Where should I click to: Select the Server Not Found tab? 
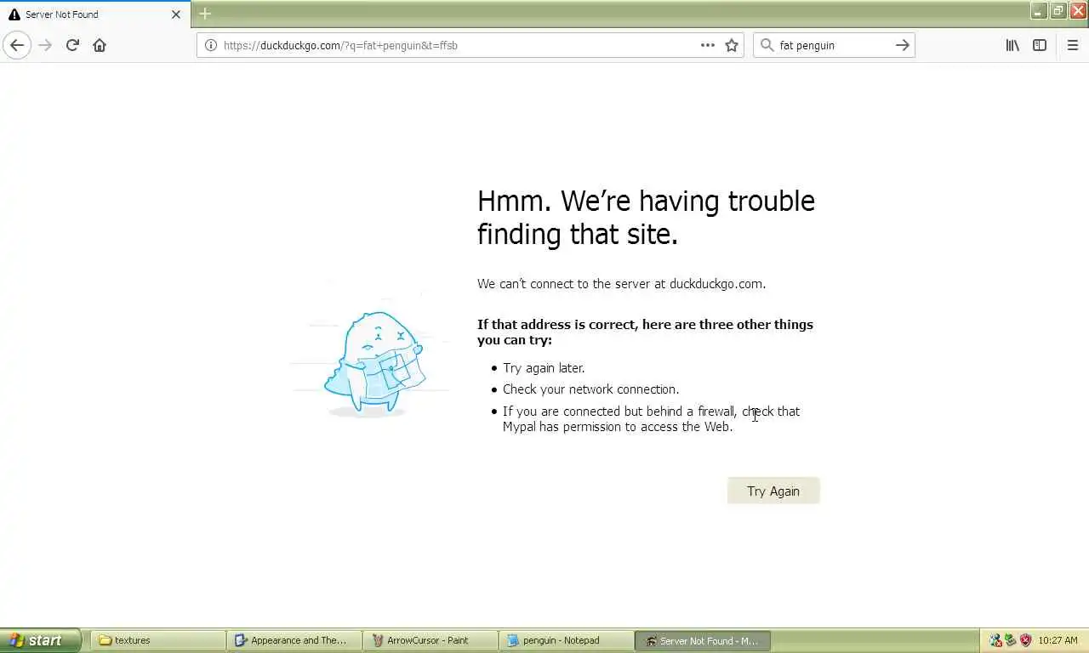(95, 14)
